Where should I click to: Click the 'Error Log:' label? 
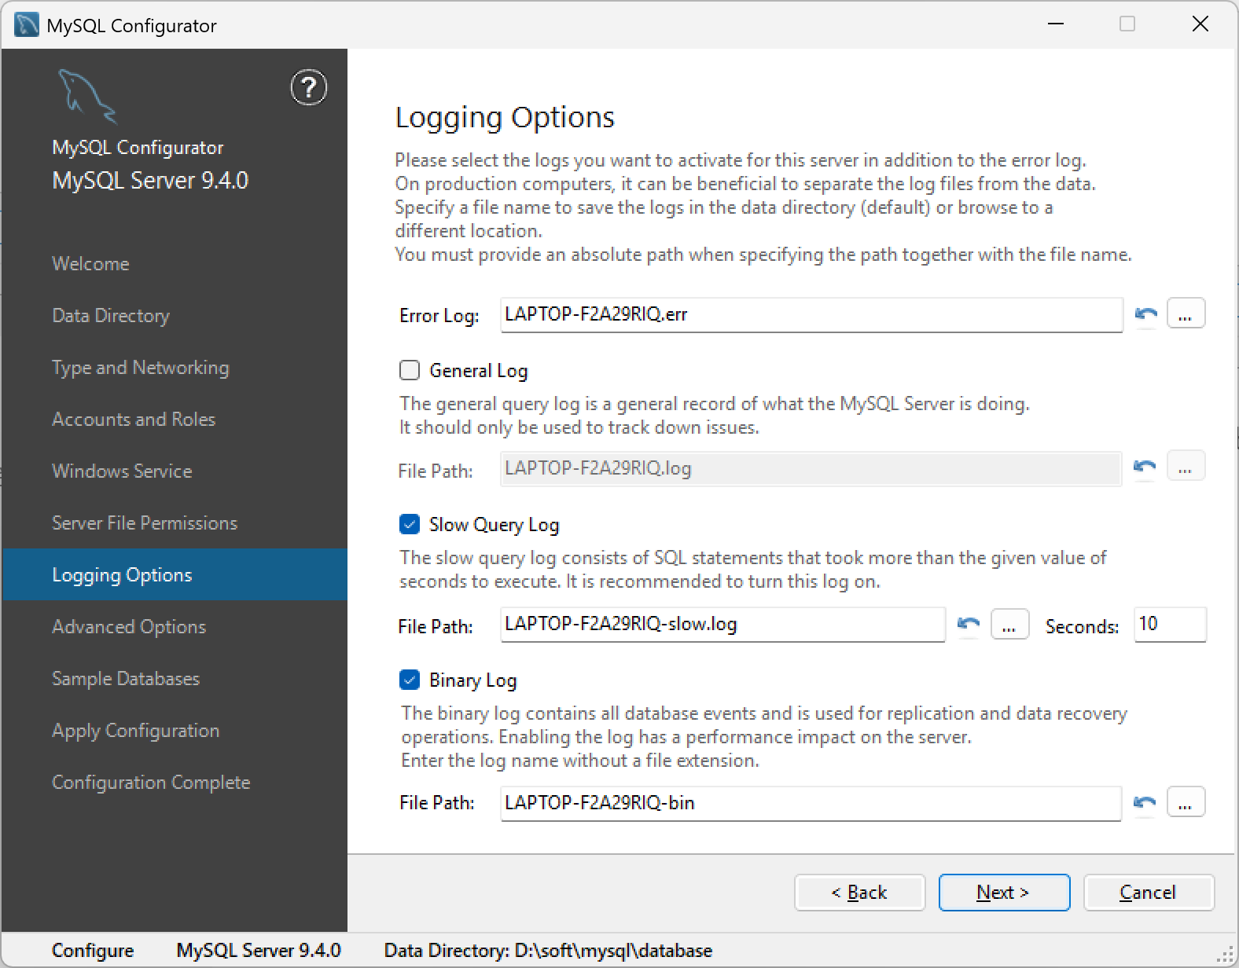point(439,316)
